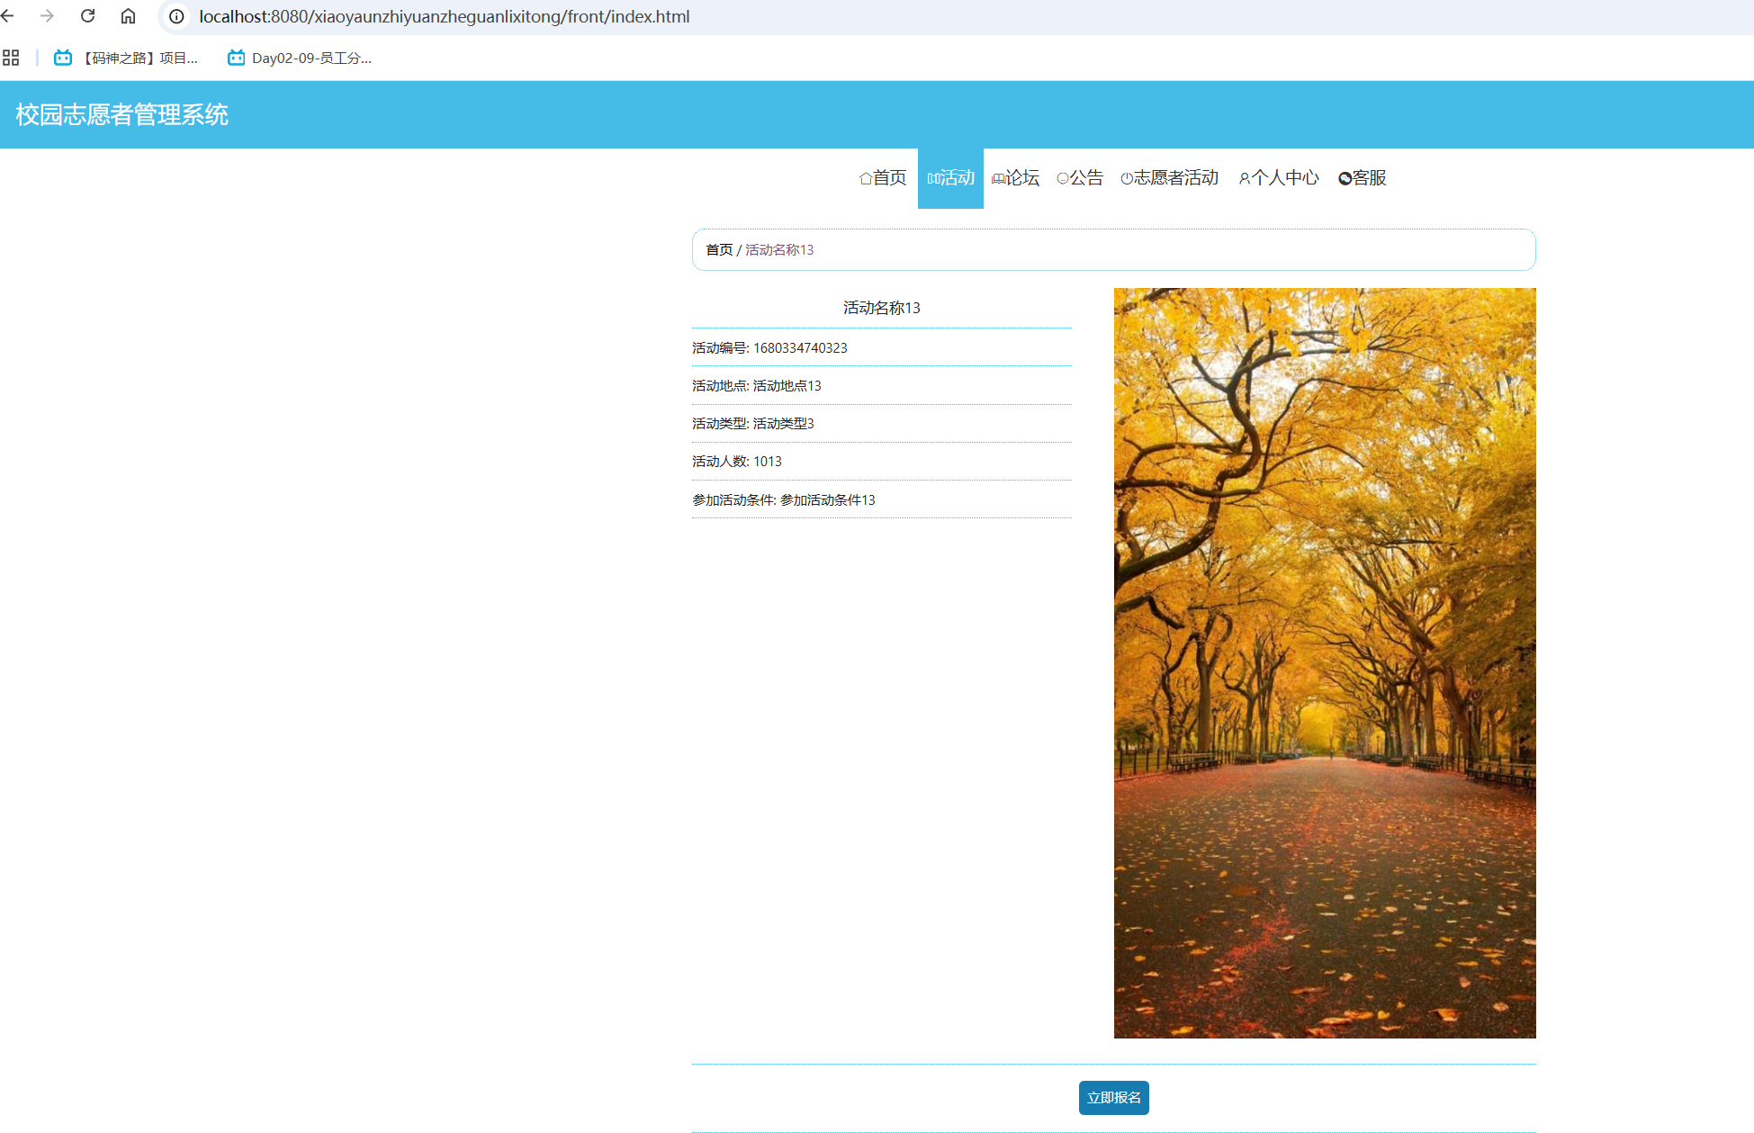
Task: Click the autumn tree avenue activity image
Action: (1325, 663)
